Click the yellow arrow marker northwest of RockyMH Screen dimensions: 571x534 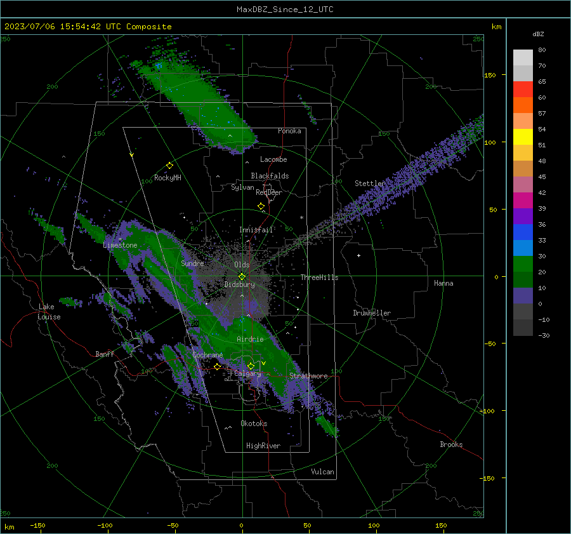pos(131,155)
